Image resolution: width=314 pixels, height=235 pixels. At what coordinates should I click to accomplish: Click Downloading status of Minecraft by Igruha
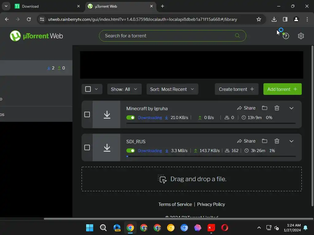[x=150, y=117]
